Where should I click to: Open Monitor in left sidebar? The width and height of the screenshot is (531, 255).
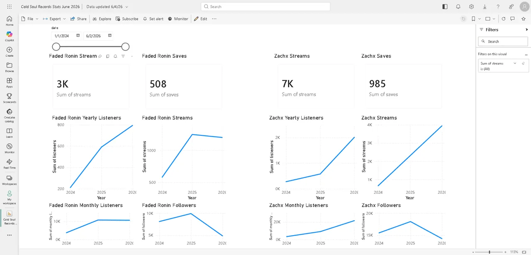point(10,149)
